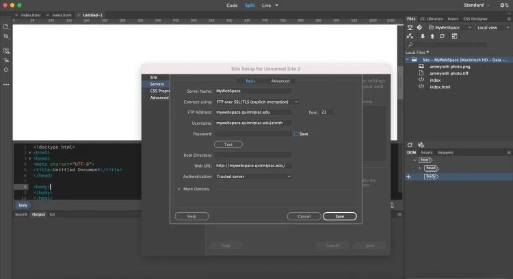The height and width of the screenshot is (279, 513).
Task: Click the document icon of ammyroth photo.tiff
Action: (x=421, y=73)
